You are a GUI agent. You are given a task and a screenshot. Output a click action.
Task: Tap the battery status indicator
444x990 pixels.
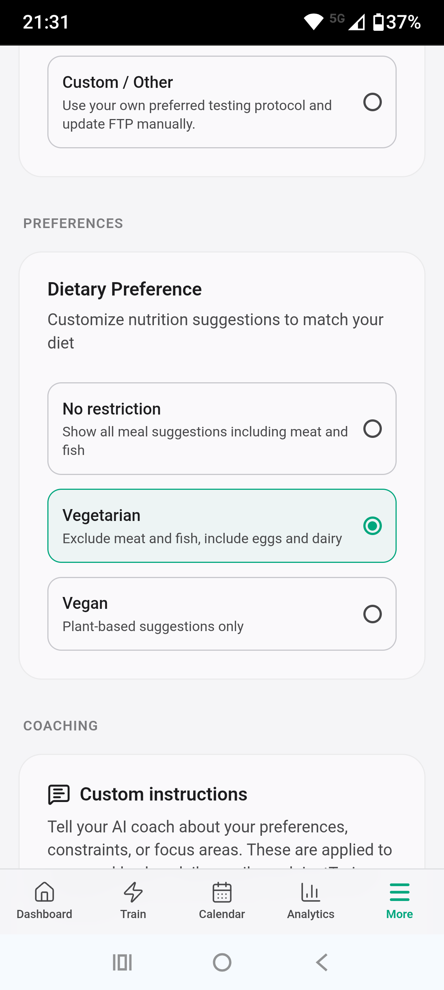coord(379,22)
